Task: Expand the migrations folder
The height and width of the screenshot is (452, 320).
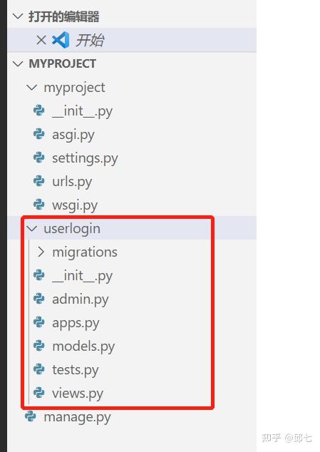Action: [41, 252]
